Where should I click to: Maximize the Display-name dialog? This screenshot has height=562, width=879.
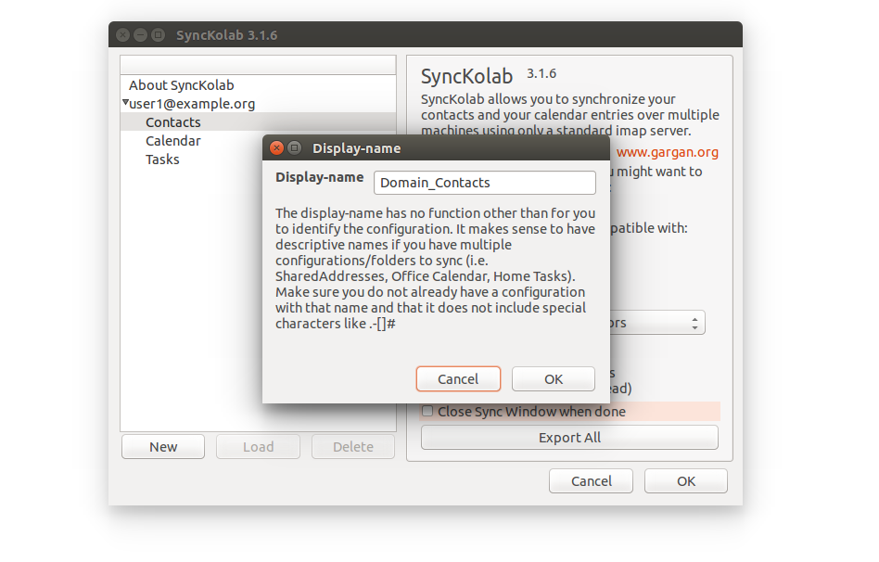point(294,148)
